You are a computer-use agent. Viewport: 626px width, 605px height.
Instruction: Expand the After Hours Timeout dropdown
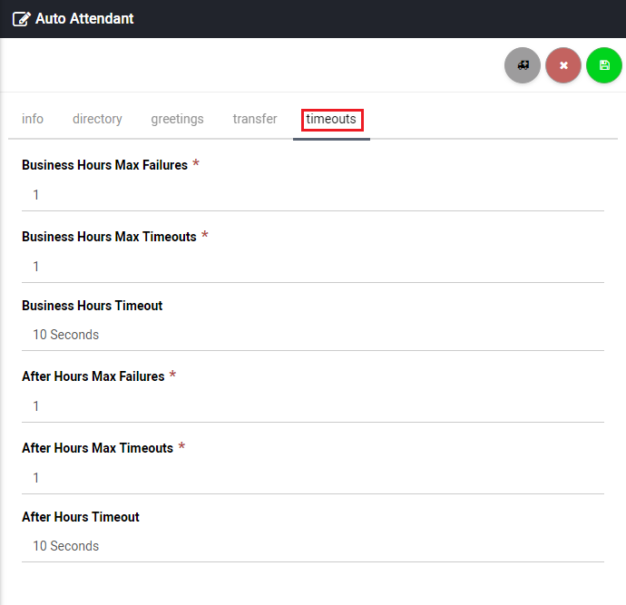[312, 546]
